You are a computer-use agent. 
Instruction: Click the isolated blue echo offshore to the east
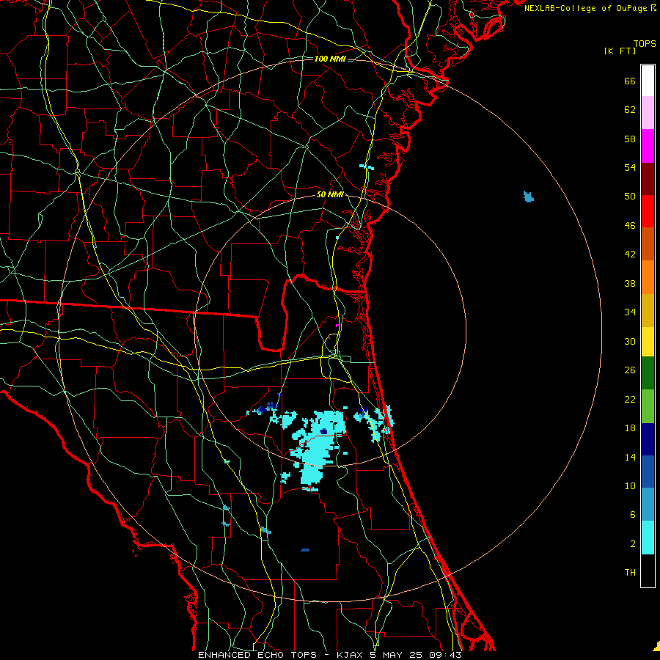coord(528,197)
